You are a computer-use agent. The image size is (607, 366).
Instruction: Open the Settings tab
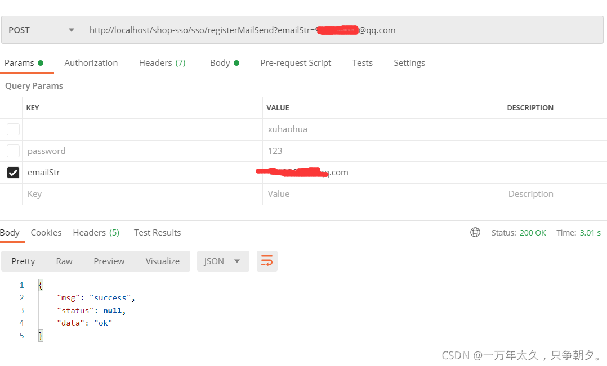pos(409,63)
